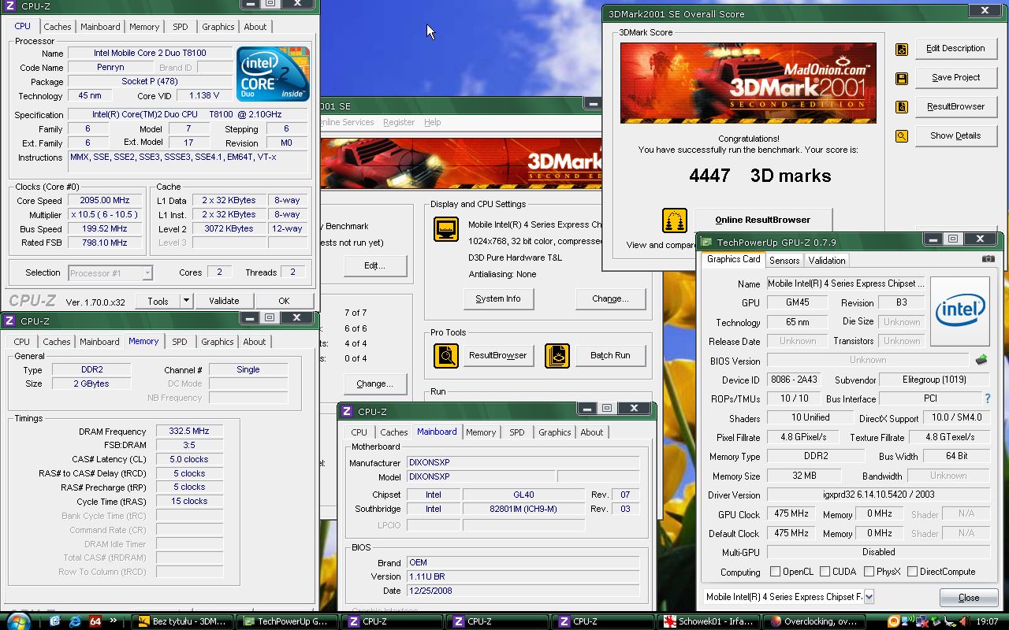Open the SPD tab in the Mainboard CPU-Z window
1009x630 pixels.
(517, 432)
